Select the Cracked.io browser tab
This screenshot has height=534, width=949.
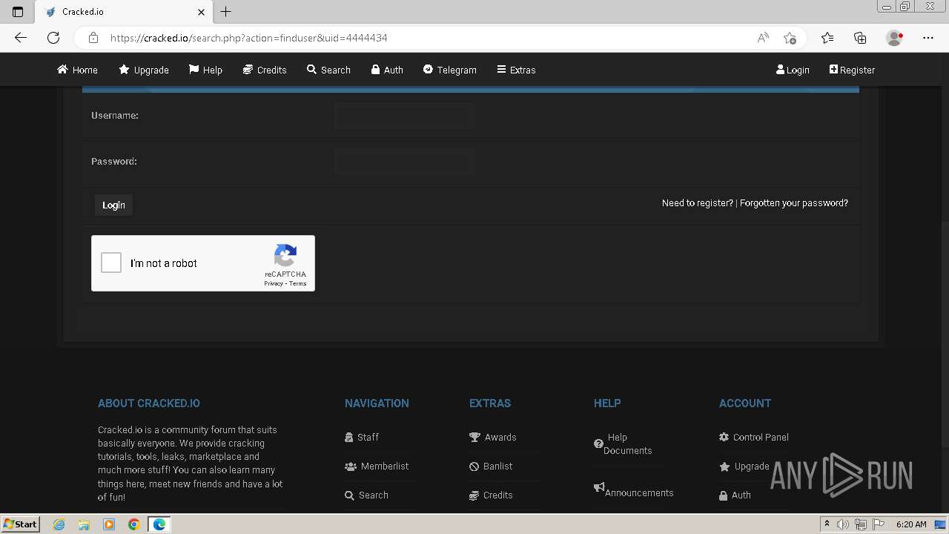pyautogui.click(x=123, y=12)
